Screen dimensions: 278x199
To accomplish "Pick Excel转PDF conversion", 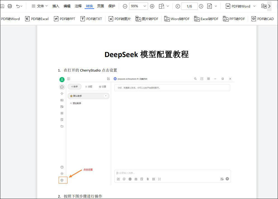I will (206, 19).
